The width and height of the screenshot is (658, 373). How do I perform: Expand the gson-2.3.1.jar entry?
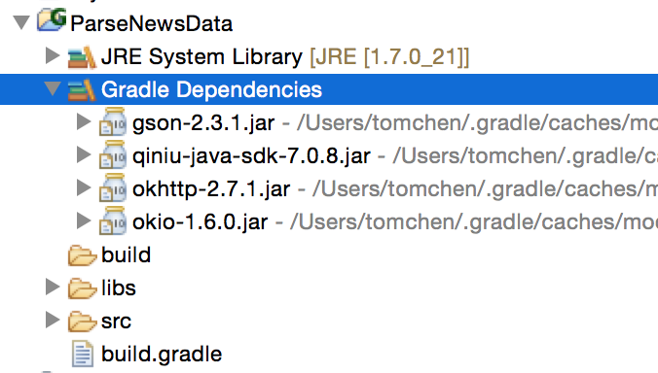[x=84, y=121]
